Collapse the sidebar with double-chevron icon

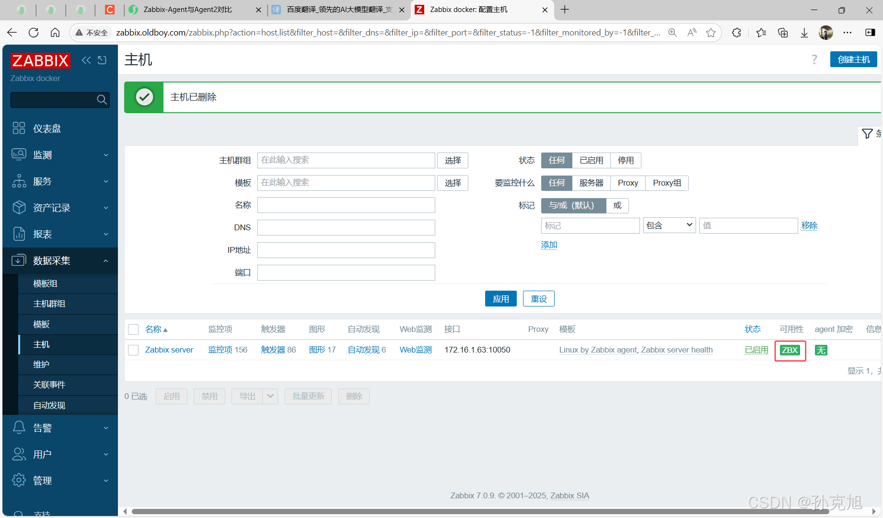(86, 60)
